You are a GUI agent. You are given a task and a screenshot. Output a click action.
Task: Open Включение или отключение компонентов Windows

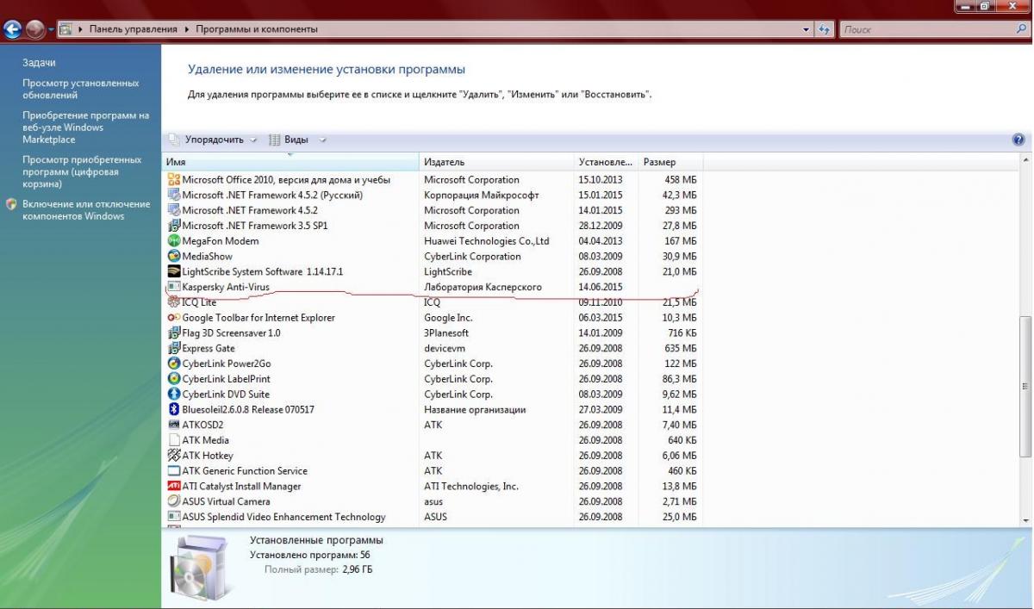click(x=85, y=210)
